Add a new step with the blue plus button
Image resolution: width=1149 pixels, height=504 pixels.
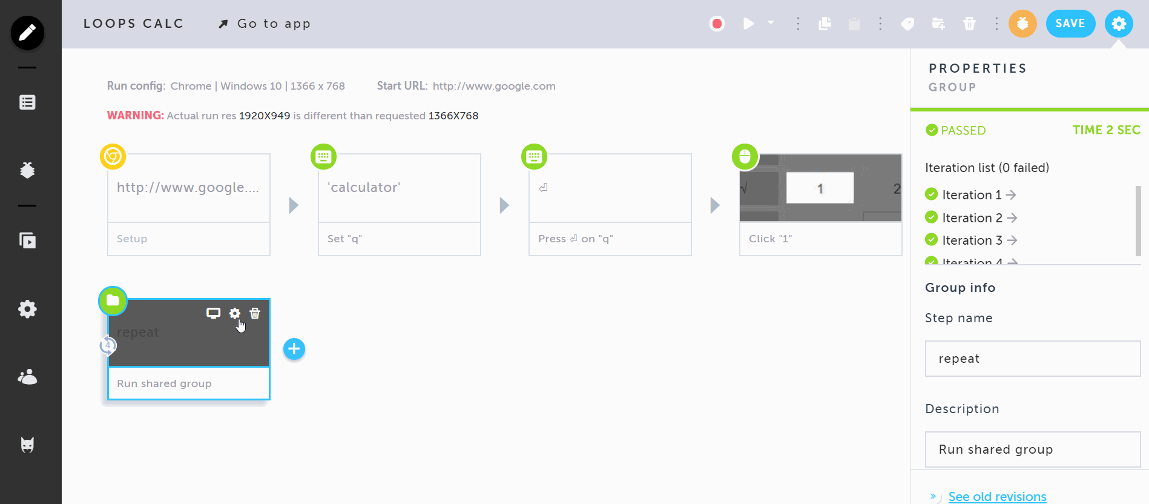[x=294, y=349]
